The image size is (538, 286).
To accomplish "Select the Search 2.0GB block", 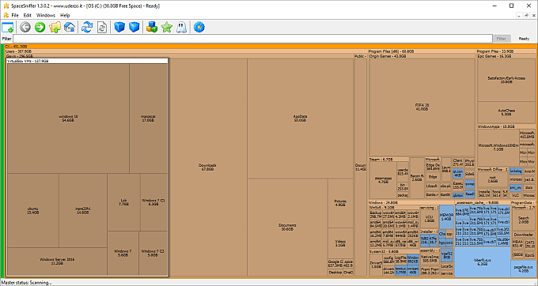I will pos(524,220).
